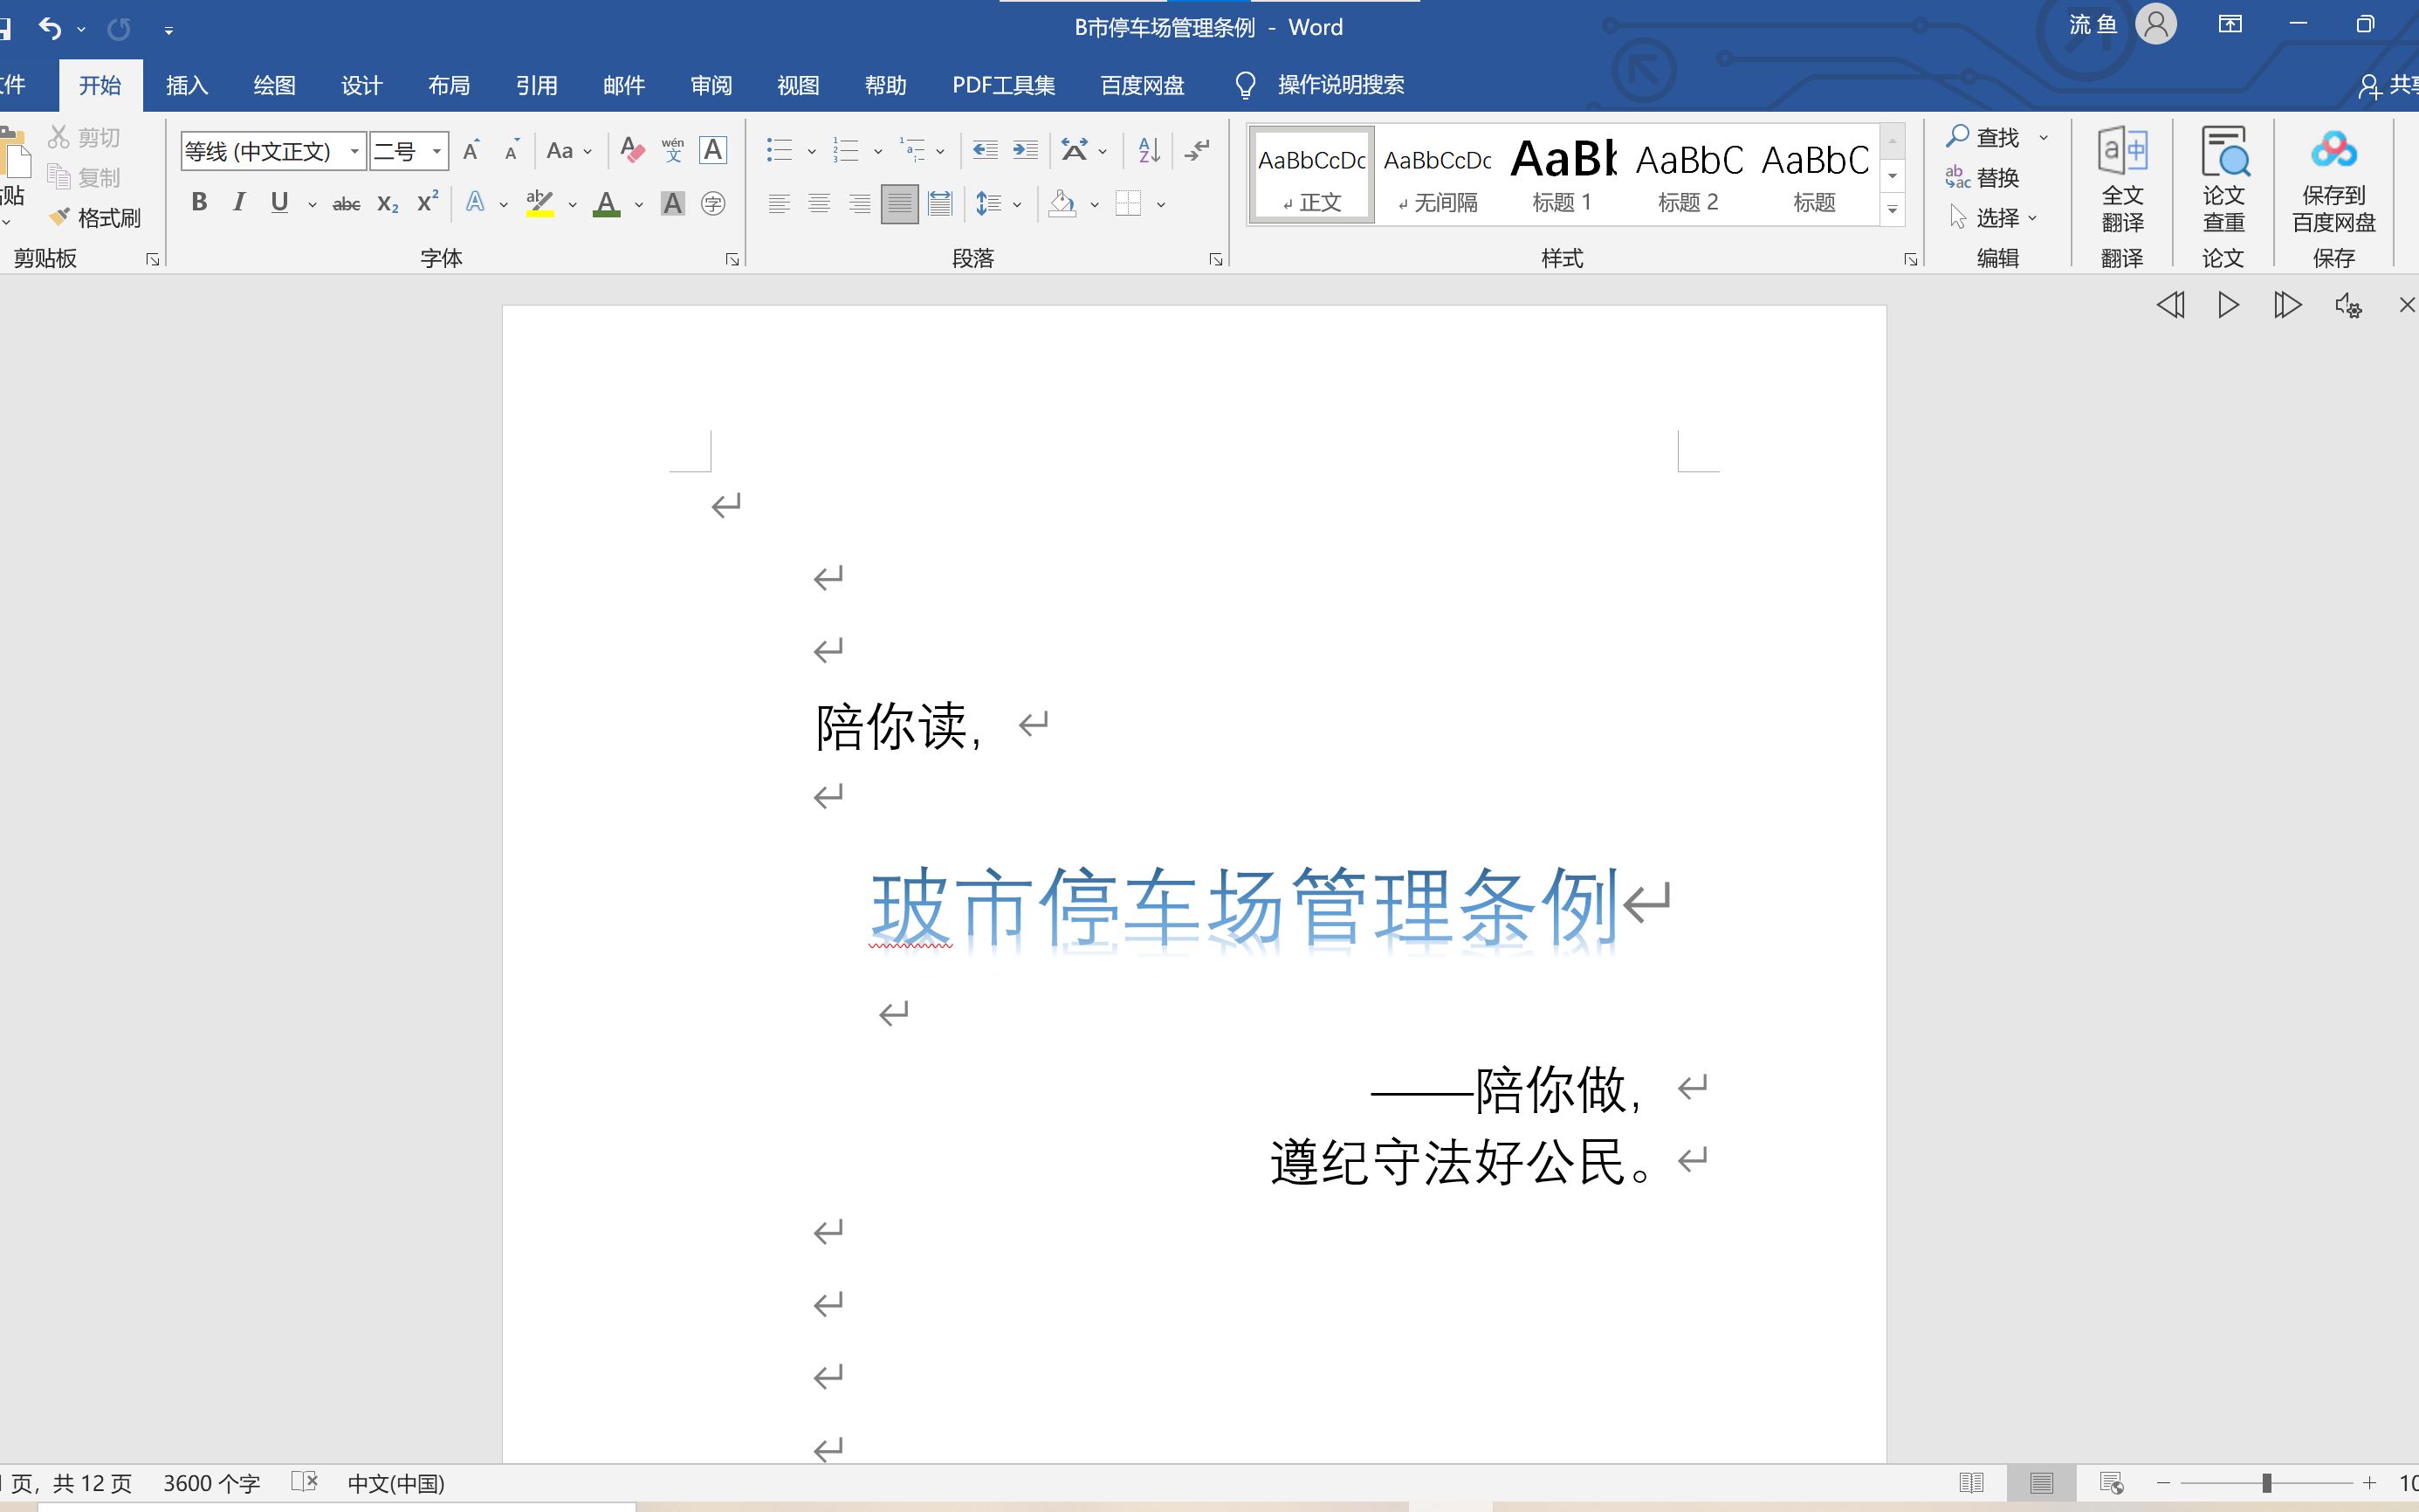Click the play triangle icon
This screenshot has width=2419, height=1512.
click(2228, 304)
